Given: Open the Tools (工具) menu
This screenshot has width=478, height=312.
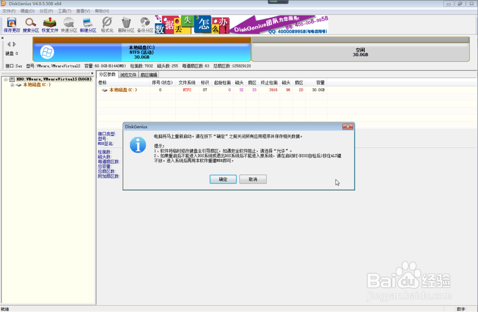Looking at the screenshot, I should pos(65,11).
